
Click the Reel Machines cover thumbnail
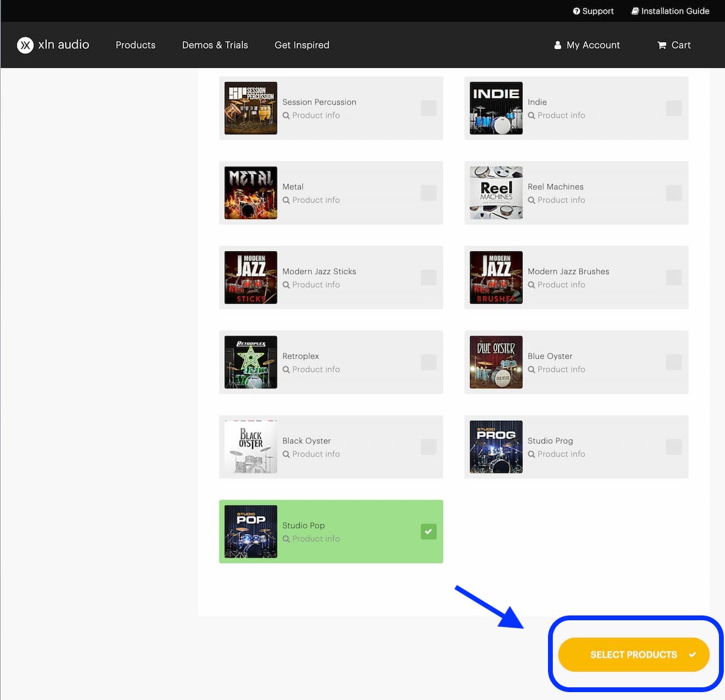click(x=496, y=193)
